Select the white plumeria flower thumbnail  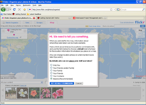coord(22,93)
